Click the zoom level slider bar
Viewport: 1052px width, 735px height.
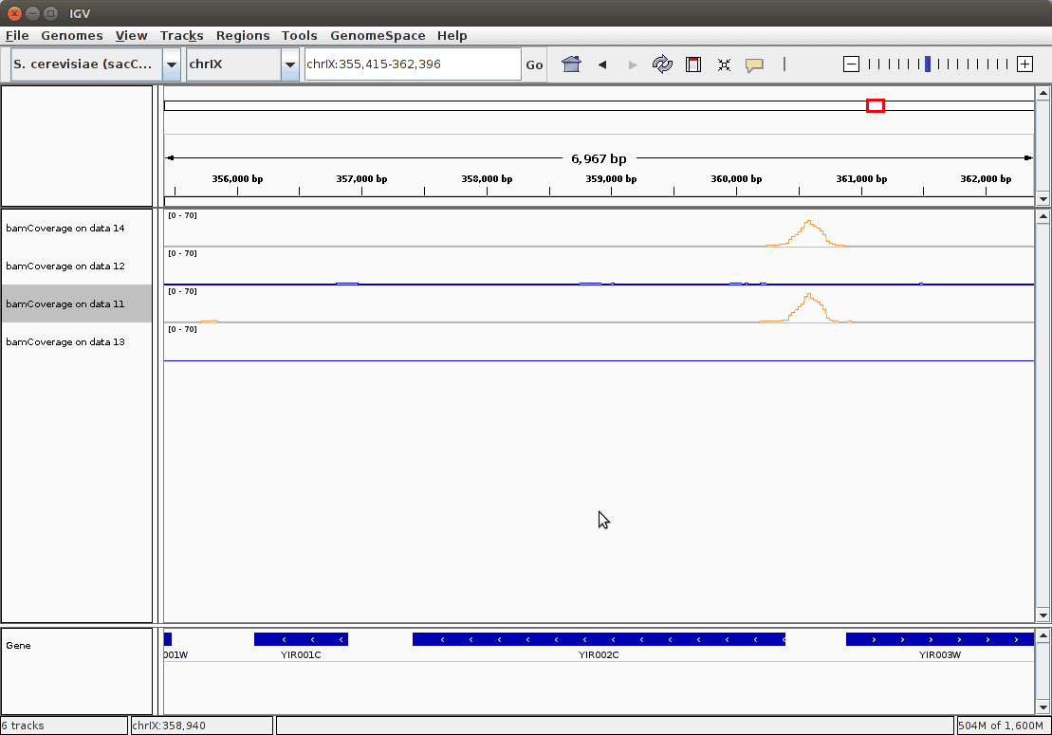[937, 64]
